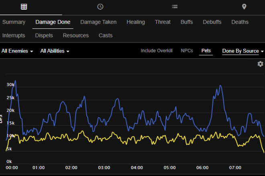Open the Casts tab
Viewport: 265px width, 176px height.
click(x=106, y=36)
